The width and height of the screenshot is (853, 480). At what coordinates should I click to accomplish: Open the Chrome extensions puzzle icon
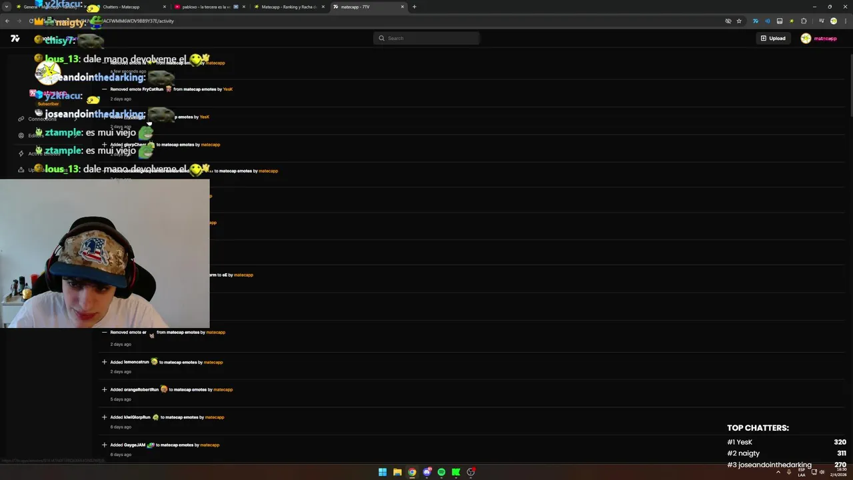[804, 21]
